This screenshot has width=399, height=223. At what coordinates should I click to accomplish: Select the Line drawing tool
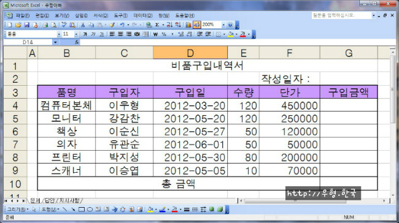(x=65, y=210)
